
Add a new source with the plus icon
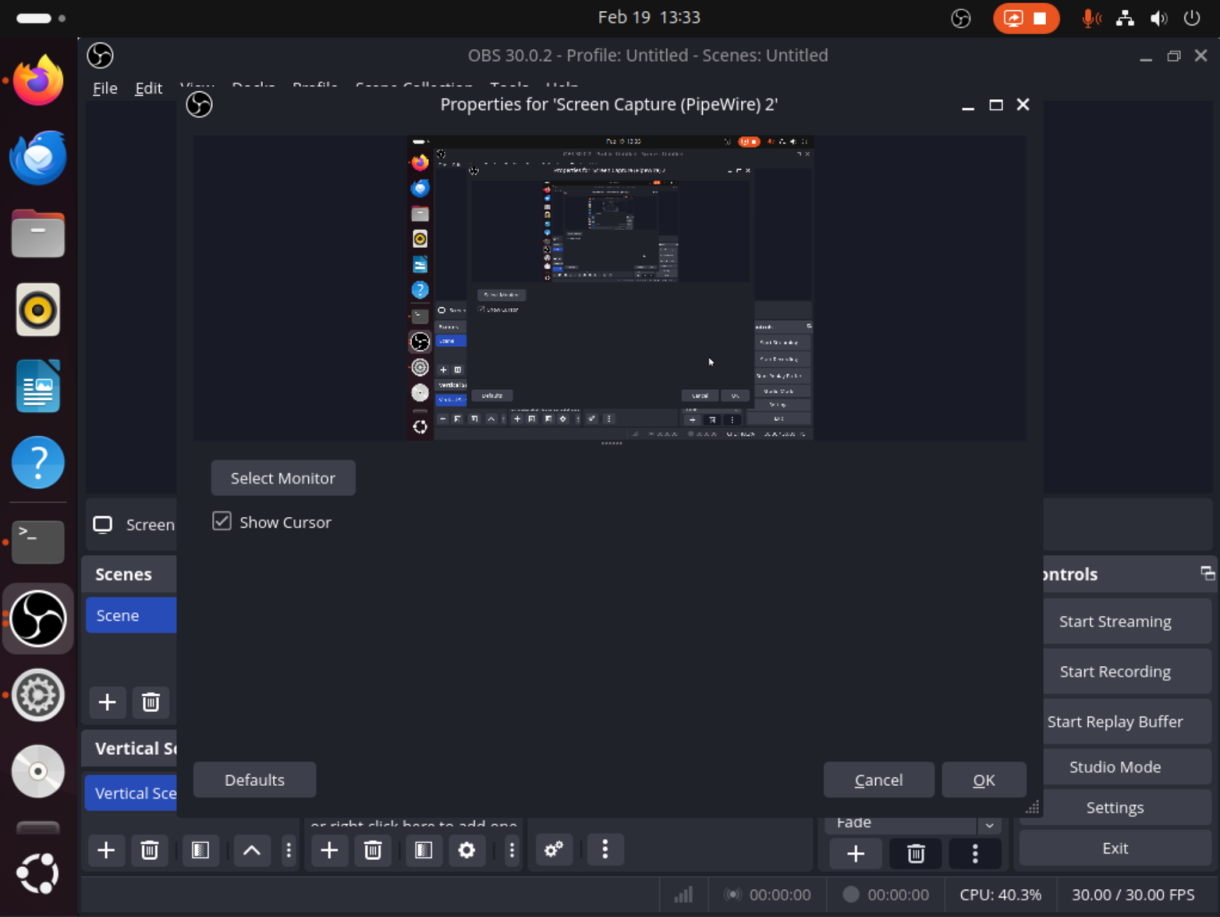(329, 850)
